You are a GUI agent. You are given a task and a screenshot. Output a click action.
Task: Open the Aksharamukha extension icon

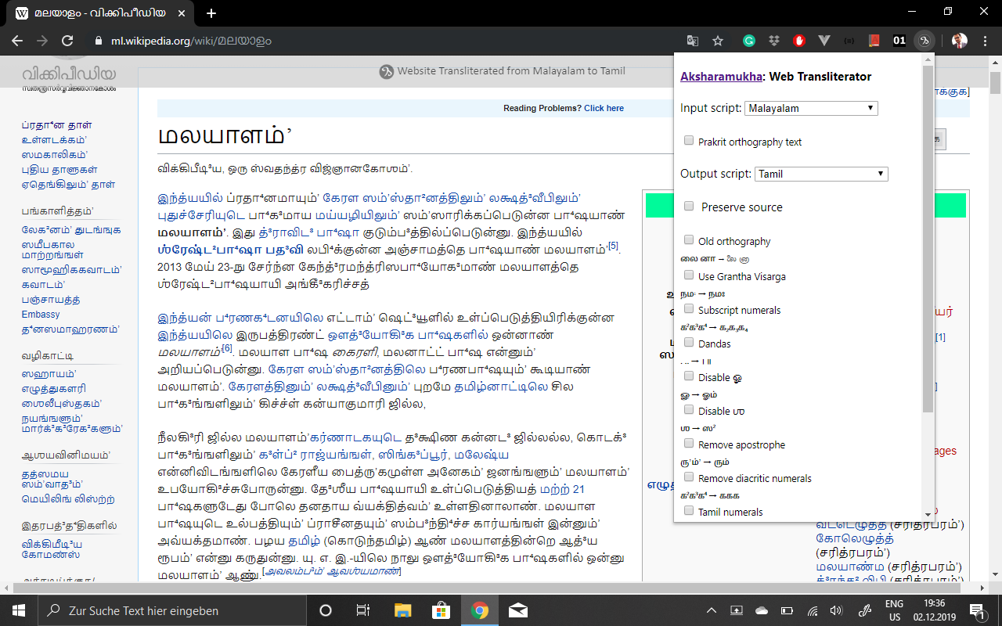point(925,41)
